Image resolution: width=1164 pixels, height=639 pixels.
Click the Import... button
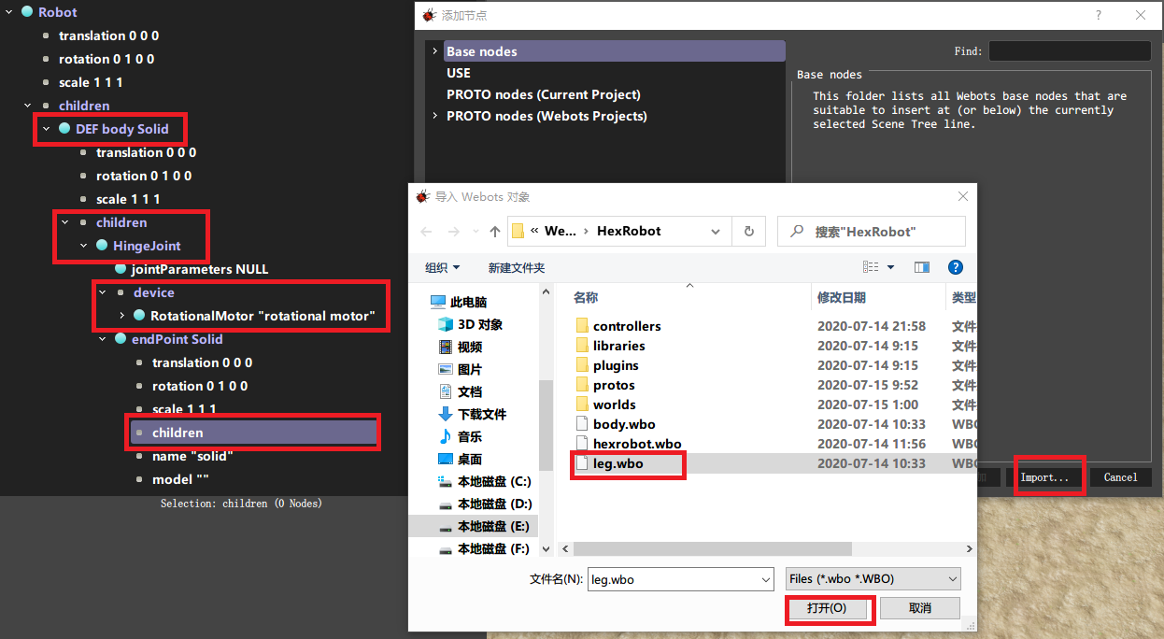[x=1048, y=476]
